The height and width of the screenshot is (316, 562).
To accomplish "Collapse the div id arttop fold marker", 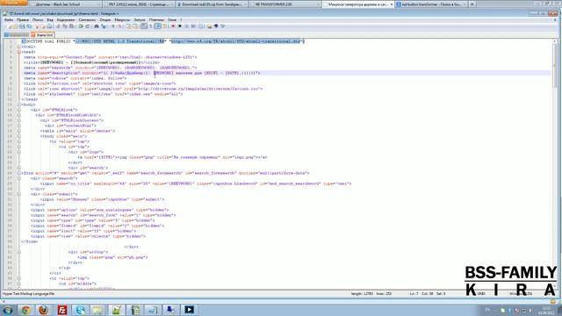I will (x=19, y=252).
